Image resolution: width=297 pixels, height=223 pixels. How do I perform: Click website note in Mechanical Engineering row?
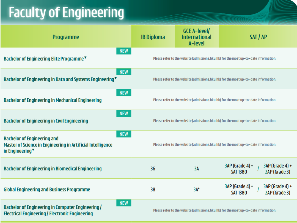pos(215,100)
